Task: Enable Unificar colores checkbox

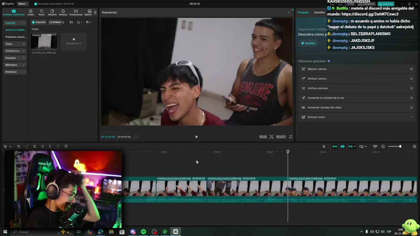Action: tap(411, 79)
